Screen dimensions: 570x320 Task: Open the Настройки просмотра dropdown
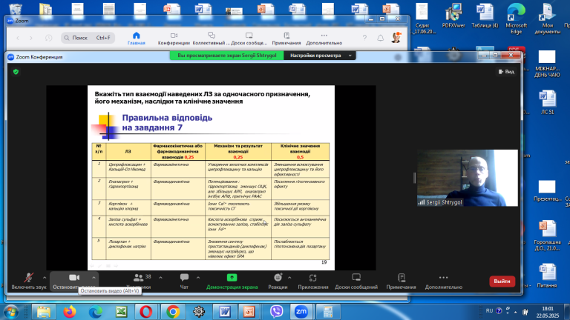(321, 56)
